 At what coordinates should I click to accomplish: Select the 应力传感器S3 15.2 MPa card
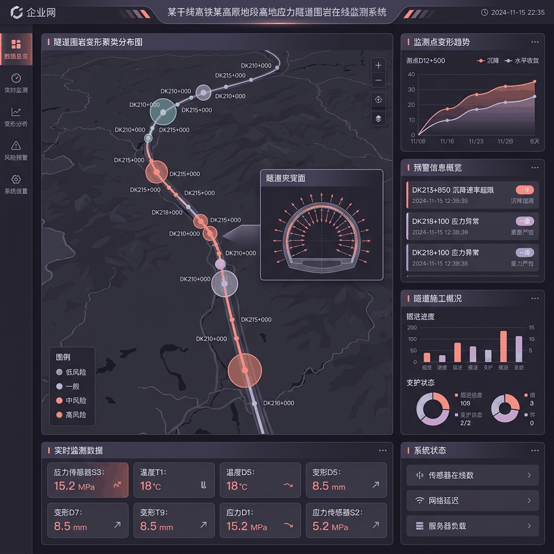tap(88, 480)
